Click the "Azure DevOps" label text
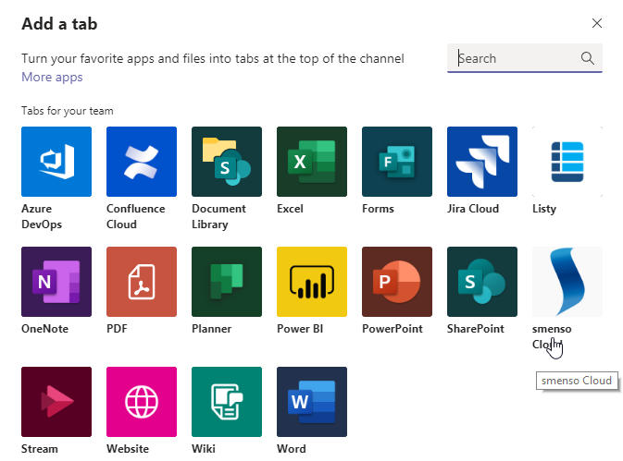Screen dimensions: 623x461 42,216
